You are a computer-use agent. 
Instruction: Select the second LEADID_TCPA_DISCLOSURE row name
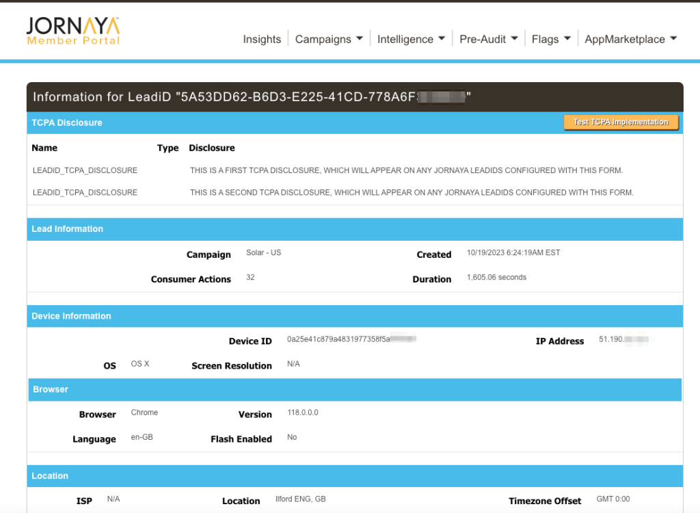(85, 193)
